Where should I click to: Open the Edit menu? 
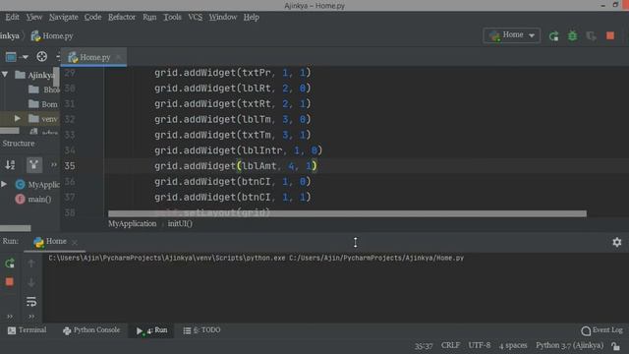tap(12, 17)
